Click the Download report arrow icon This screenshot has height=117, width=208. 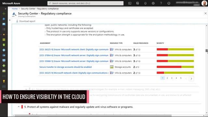(x=17, y=21)
